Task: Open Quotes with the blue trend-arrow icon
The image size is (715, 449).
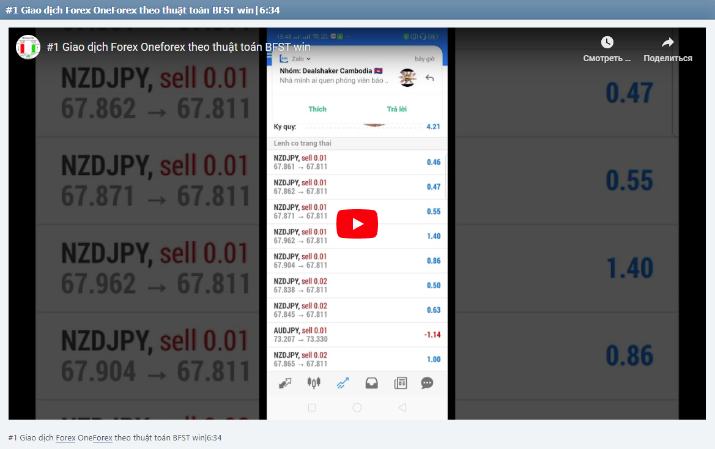Action: [343, 382]
